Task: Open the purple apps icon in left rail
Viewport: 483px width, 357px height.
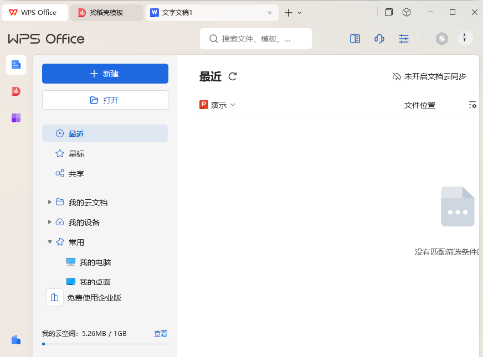Action: pyautogui.click(x=16, y=117)
